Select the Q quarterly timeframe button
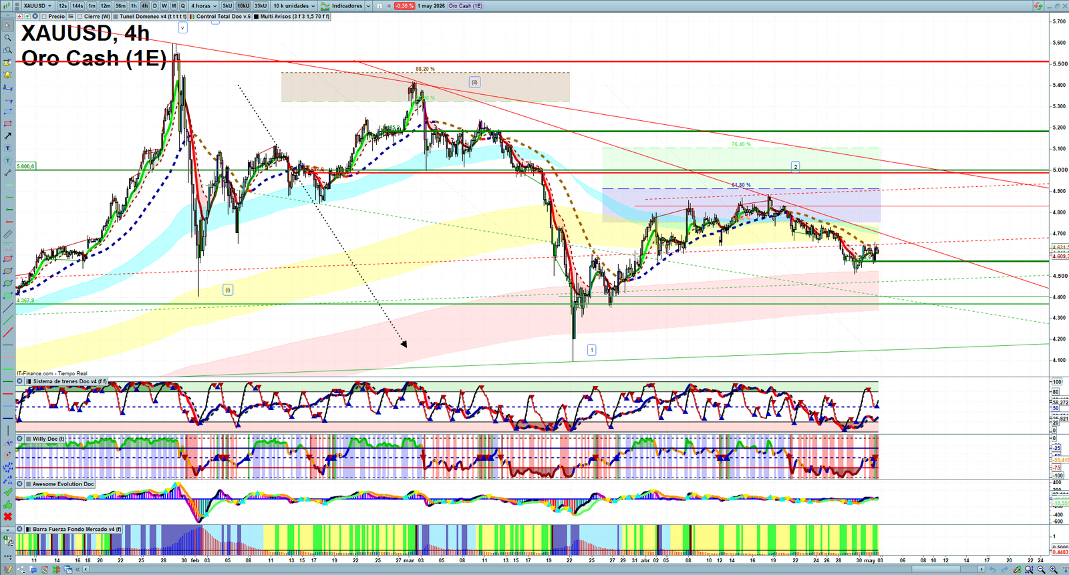Image resolution: width=1069 pixels, height=575 pixels. point(182,6)
